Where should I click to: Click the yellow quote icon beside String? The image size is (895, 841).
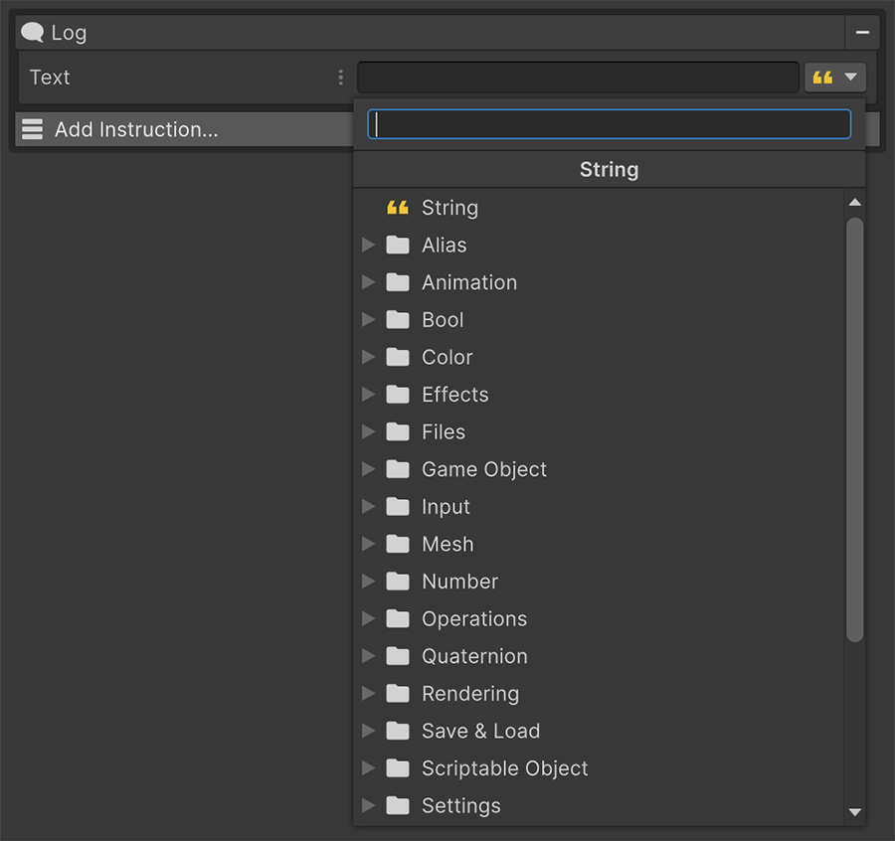398,208
